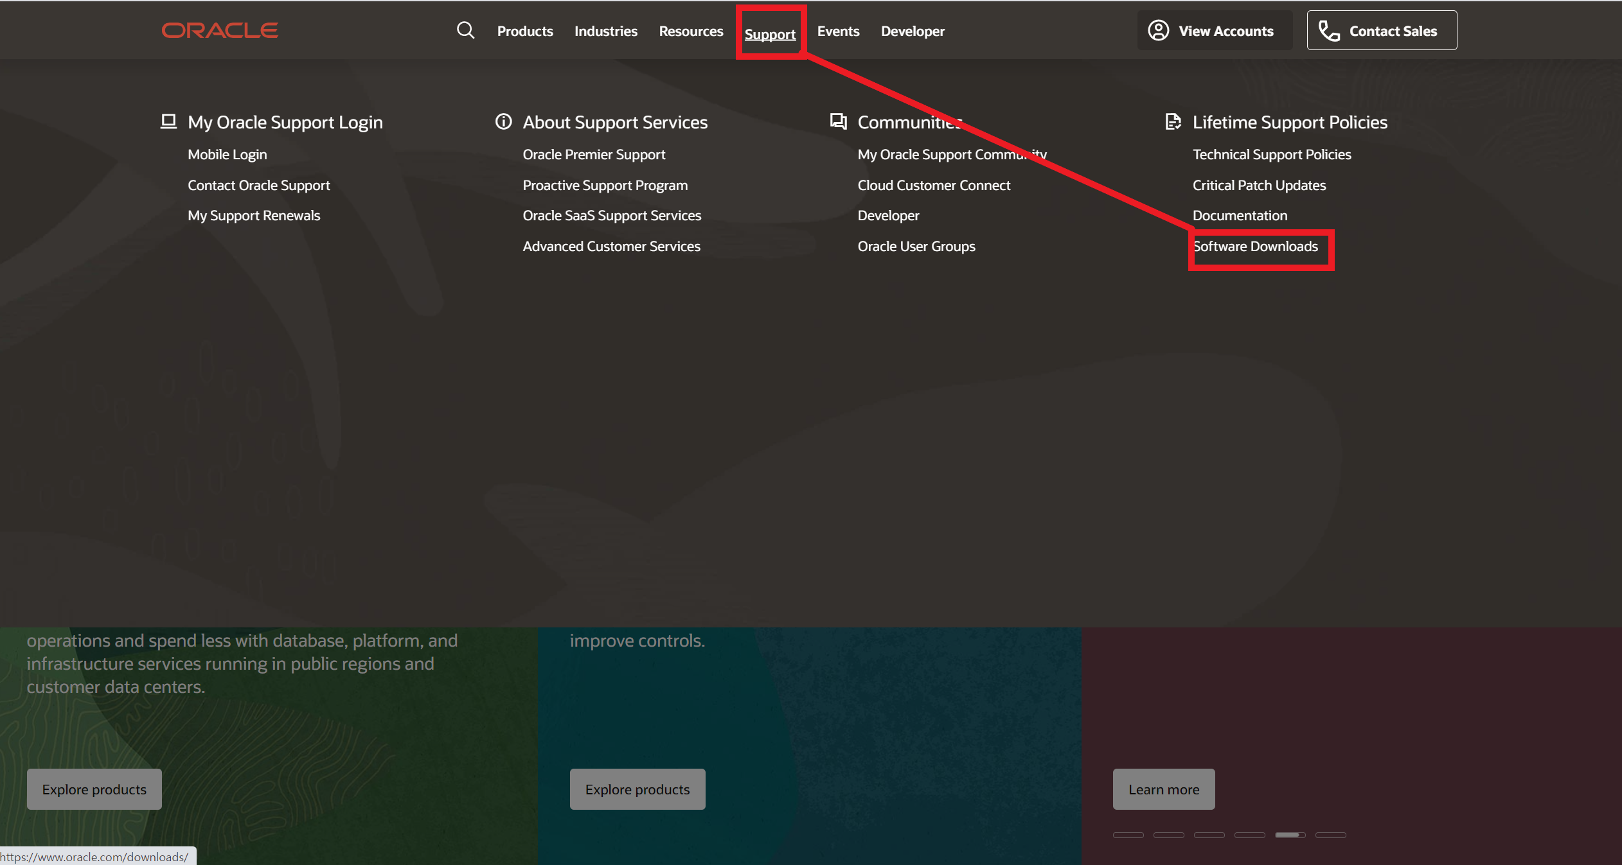
Task: Open Lifetime Support Policies heading link
Action: tap(1290, 122)
